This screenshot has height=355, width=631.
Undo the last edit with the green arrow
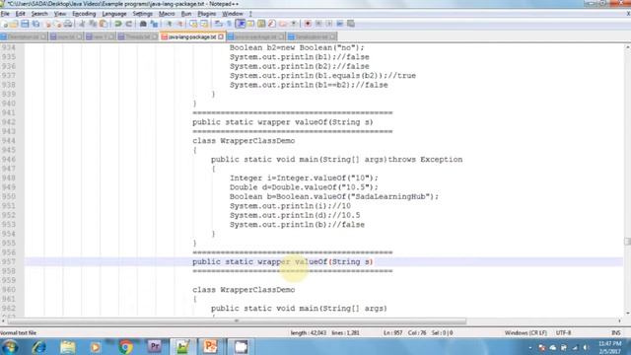118,24
